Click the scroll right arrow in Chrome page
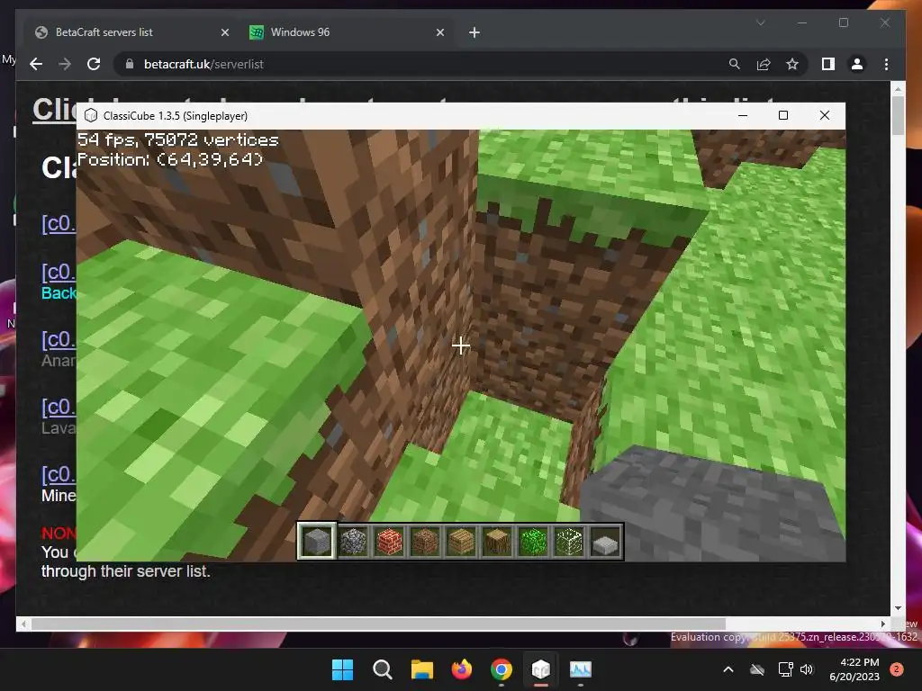This screenshot has height=691, width=922. coord(882,624)
